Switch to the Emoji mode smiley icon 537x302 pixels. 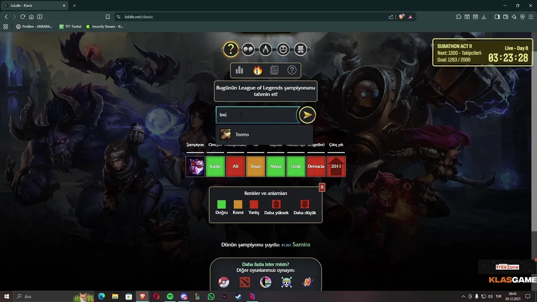[283, 49]
